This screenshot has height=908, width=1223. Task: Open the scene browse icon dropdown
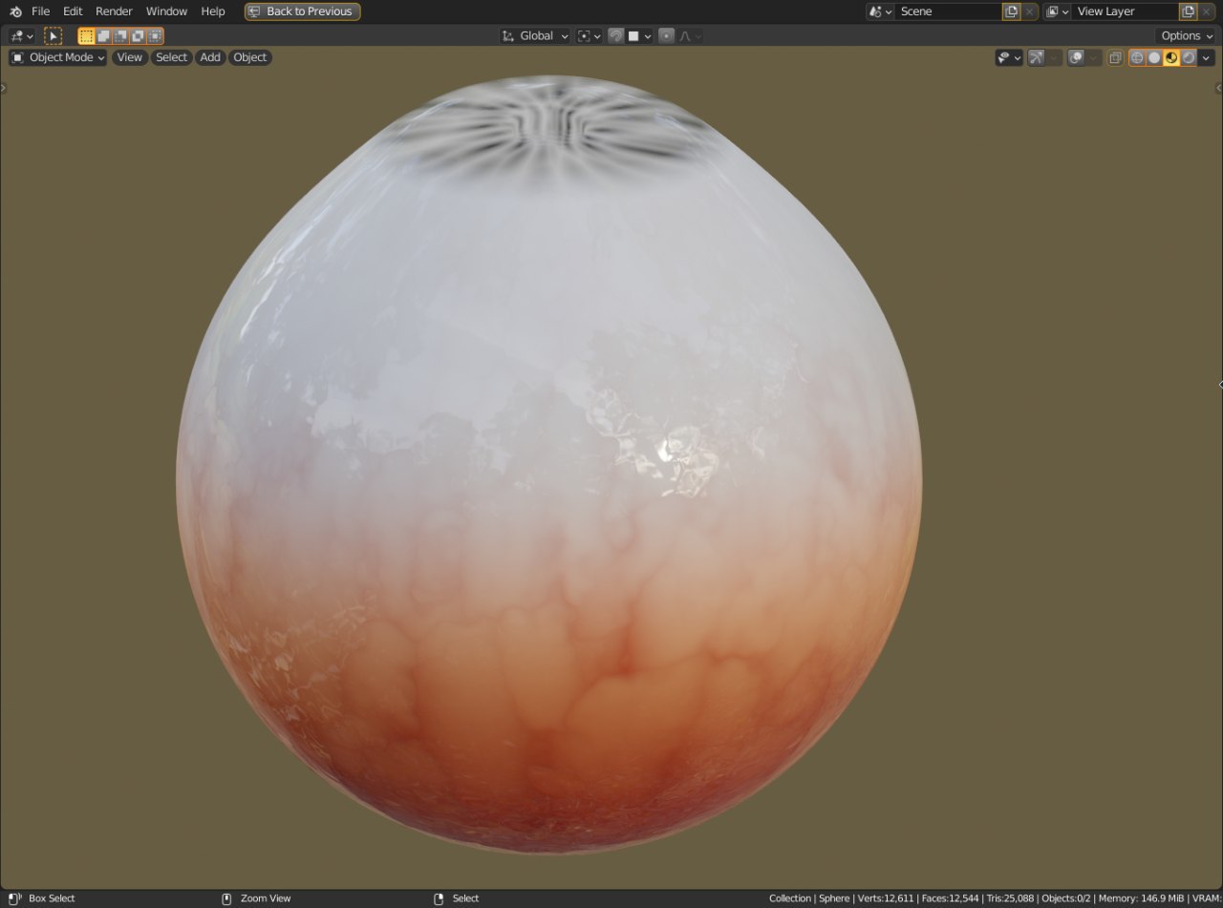point(880,11)
